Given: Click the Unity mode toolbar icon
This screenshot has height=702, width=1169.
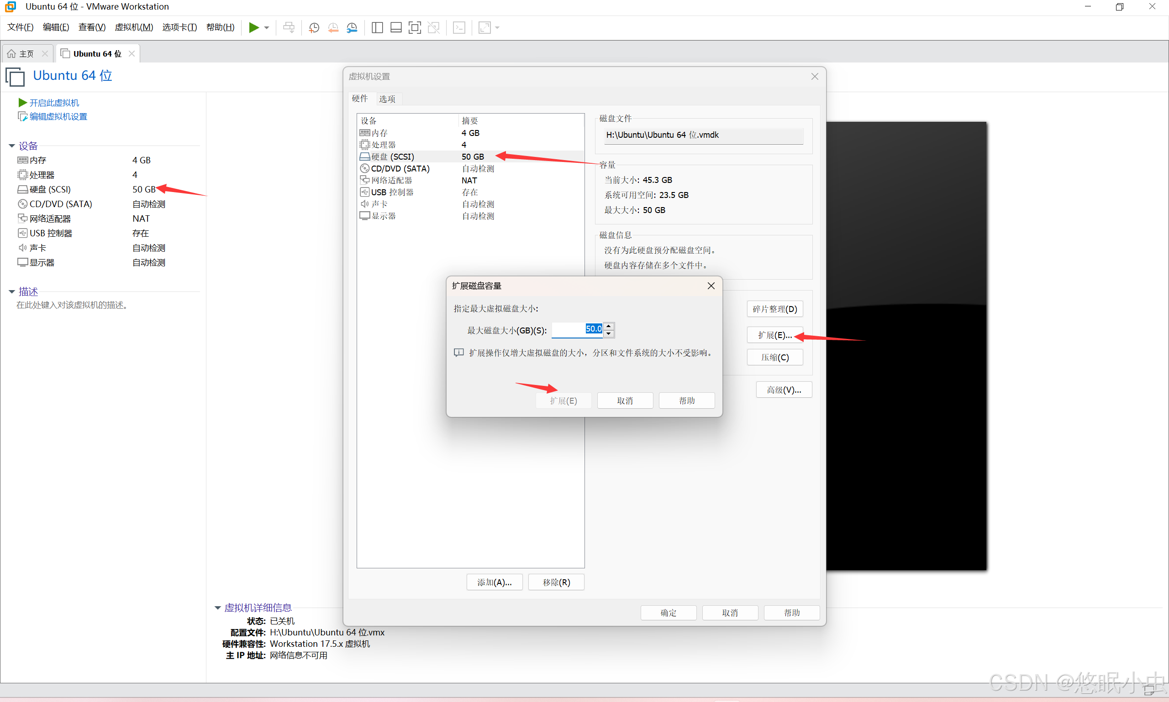Looking at the screenshot, I should coord(434,27).
